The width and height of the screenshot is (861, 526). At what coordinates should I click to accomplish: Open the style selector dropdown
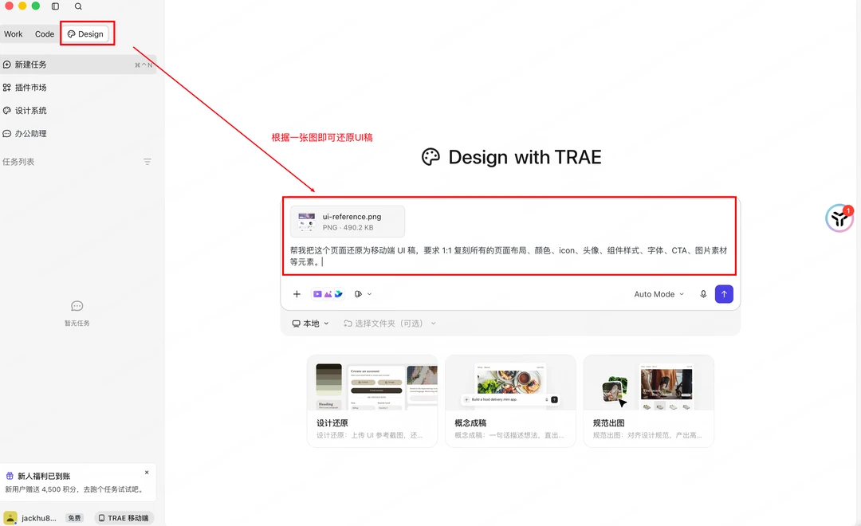[363, 294]
